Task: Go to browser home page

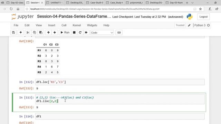Action: [18, 9]
